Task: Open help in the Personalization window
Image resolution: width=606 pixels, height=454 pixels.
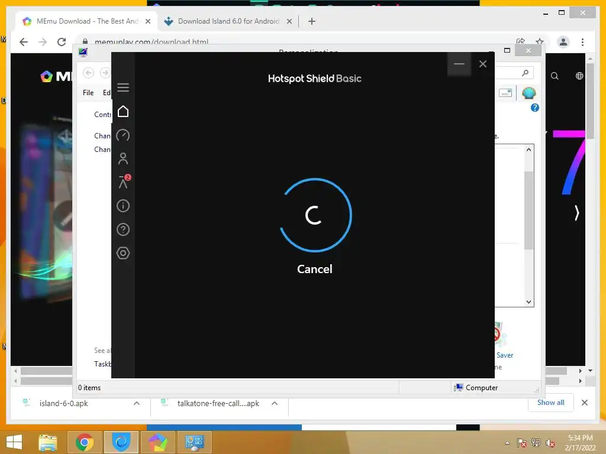Action: point(534,108)
